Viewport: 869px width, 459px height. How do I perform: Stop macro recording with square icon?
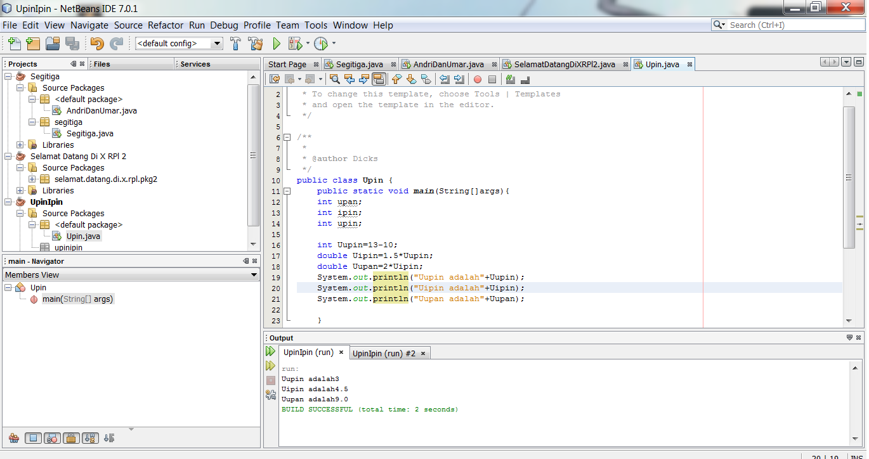click(x=492, y=79)
